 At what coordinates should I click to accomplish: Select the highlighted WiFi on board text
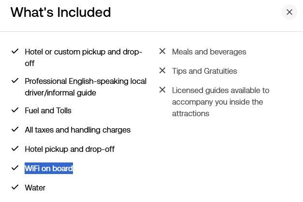pyautogui.click(x=49, y=168)
